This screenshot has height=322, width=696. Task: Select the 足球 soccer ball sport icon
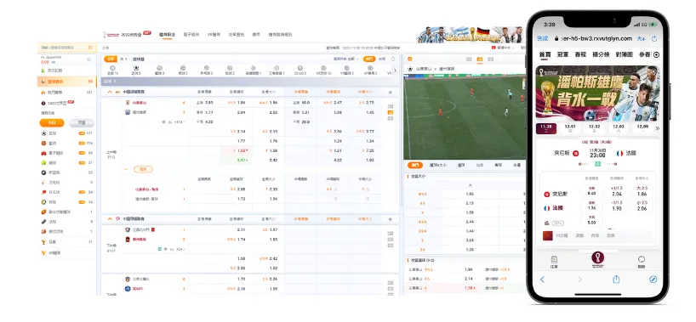click(136, 70)
